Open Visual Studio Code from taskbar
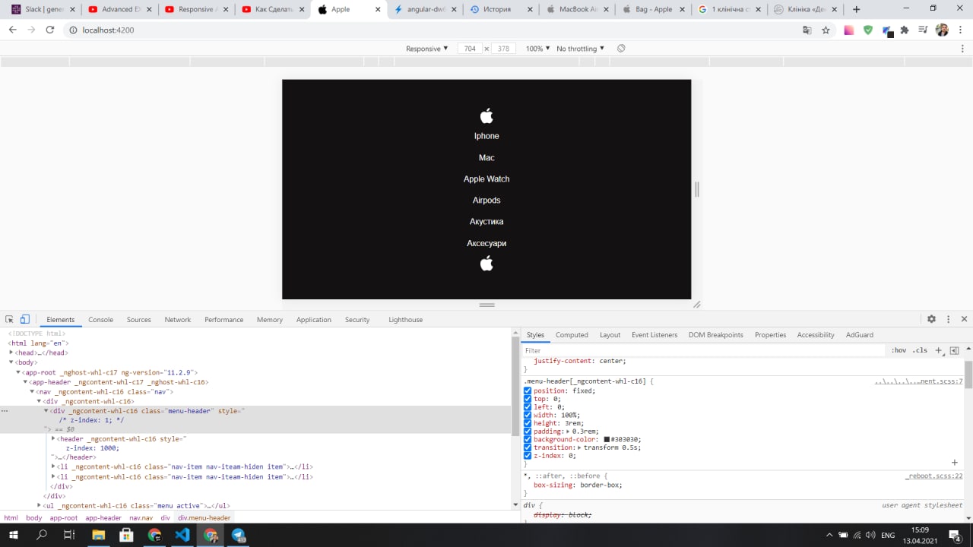Image resolution: width=973 pixels, height=547 pixels. tap(182, 535)
